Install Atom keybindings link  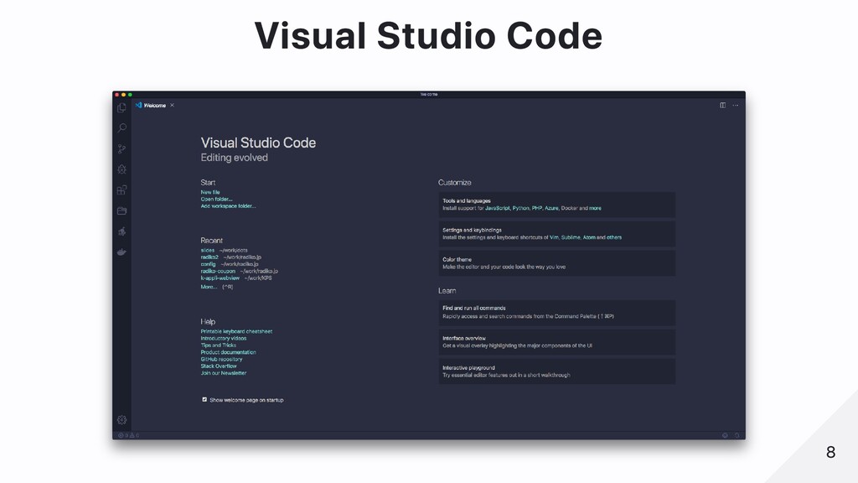tap(589, 237)
